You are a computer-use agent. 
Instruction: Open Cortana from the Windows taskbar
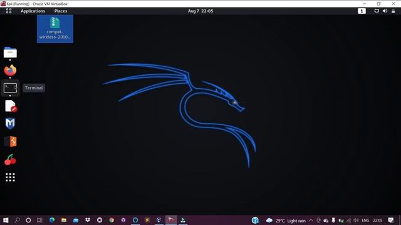(28, 220)
